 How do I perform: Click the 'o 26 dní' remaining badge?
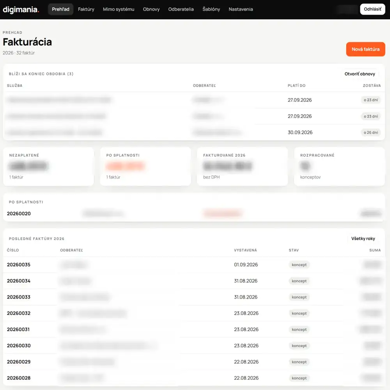click(x=370, y=132)
